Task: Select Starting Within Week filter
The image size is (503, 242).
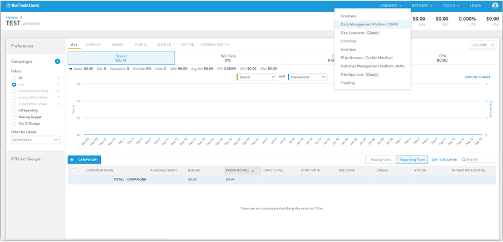Action: [x=14, y=91]
